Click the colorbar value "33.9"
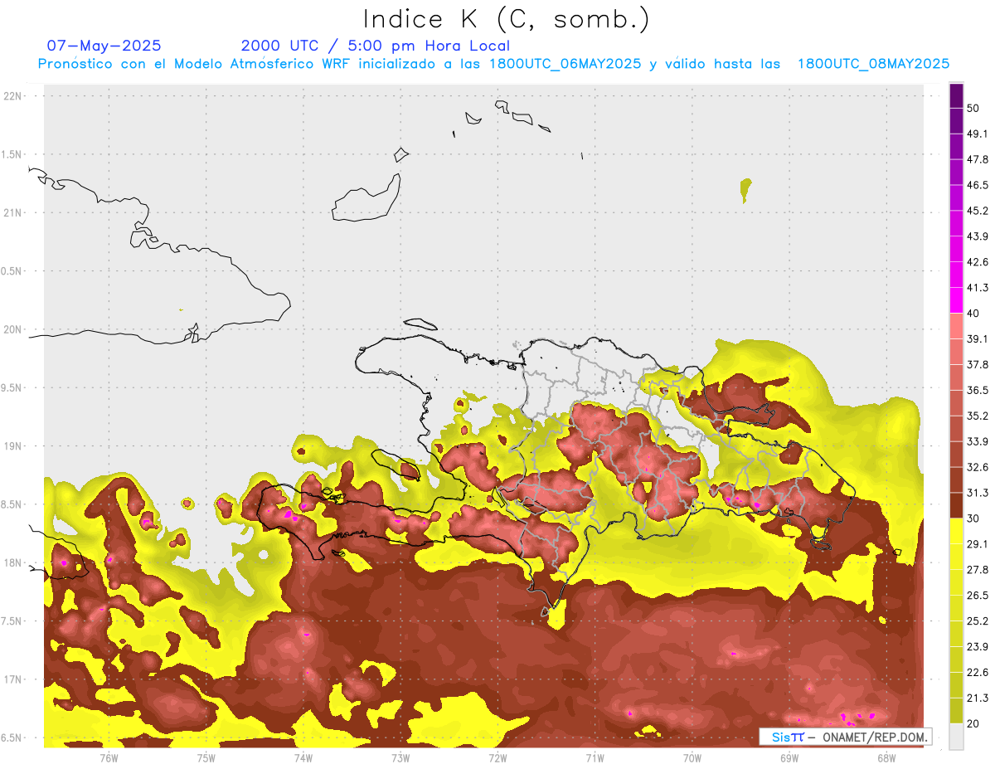The image size is (995, 769). 977,441
